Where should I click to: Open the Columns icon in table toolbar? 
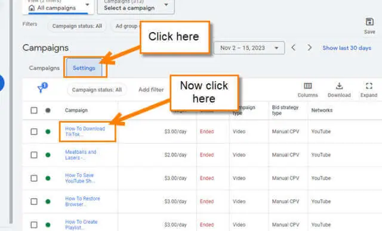(x=308, y=86)
